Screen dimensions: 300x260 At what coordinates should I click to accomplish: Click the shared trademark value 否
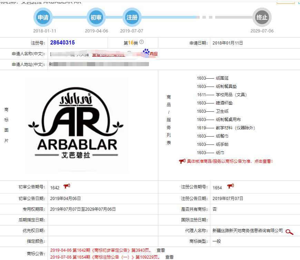215,209
